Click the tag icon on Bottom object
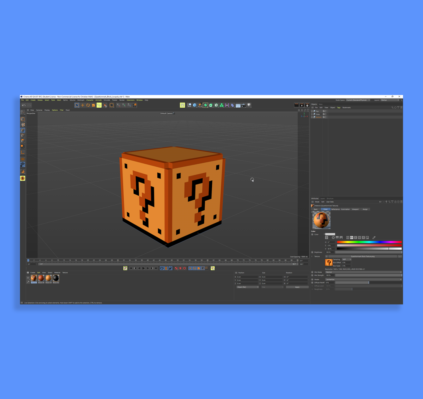Screen dimensions: 423x399 tap(324, 117)
